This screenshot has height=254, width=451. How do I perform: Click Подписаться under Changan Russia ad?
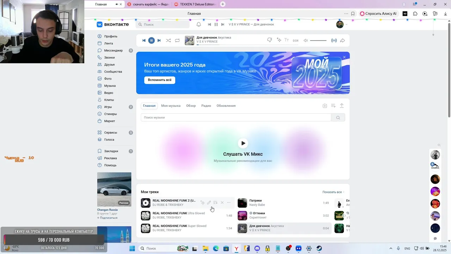point(107,218)
